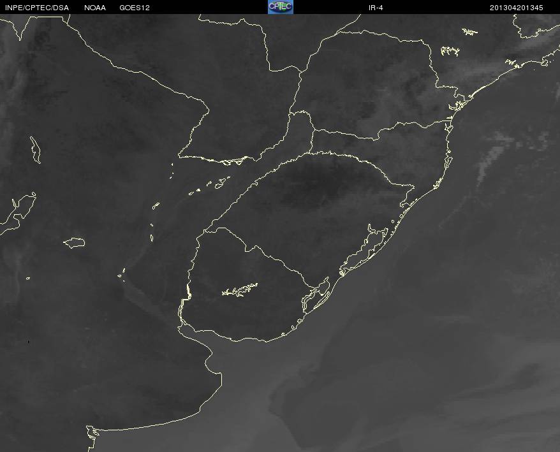560x452 pixels.
Task: Click the NOAA label in header
Action: (95, 8)
